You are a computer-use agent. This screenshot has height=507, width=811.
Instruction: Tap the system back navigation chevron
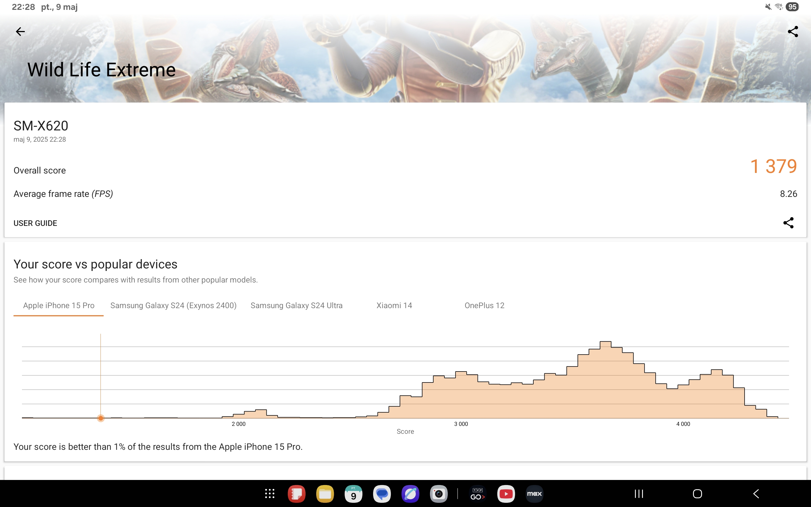(756, 493)
